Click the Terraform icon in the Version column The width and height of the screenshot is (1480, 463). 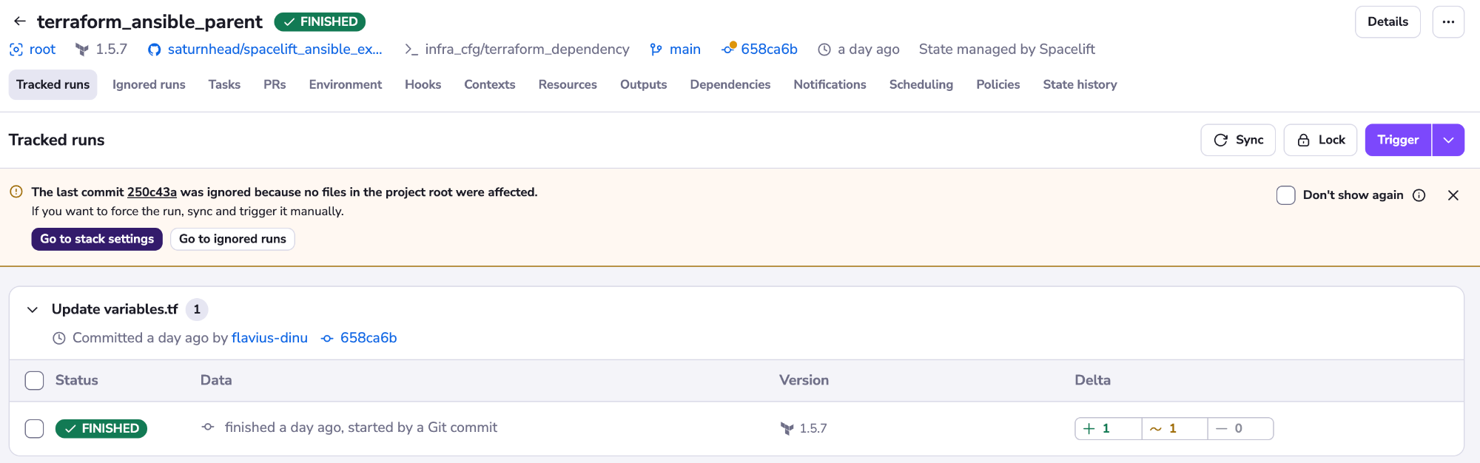(x=787, y=429)
